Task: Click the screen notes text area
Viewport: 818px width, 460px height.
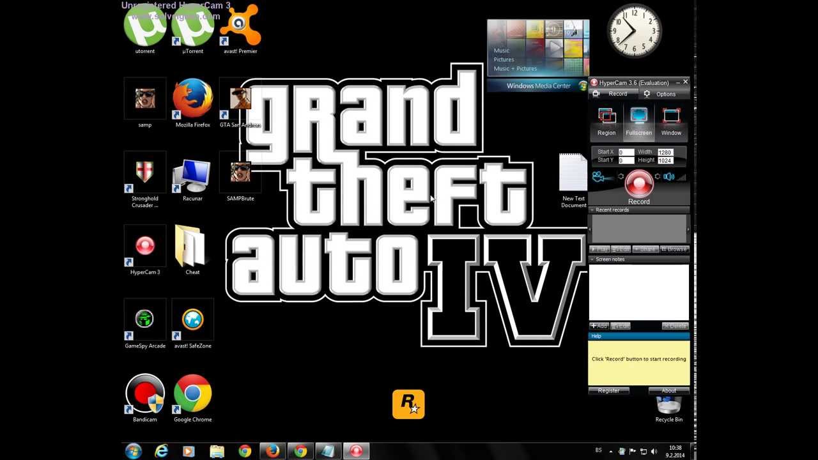Action: [639, 292]
